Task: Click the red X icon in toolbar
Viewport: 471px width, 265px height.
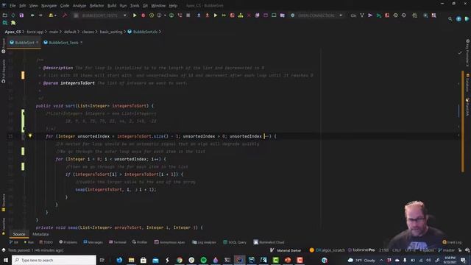Action: pyautogui.click(x=249, y=15)
